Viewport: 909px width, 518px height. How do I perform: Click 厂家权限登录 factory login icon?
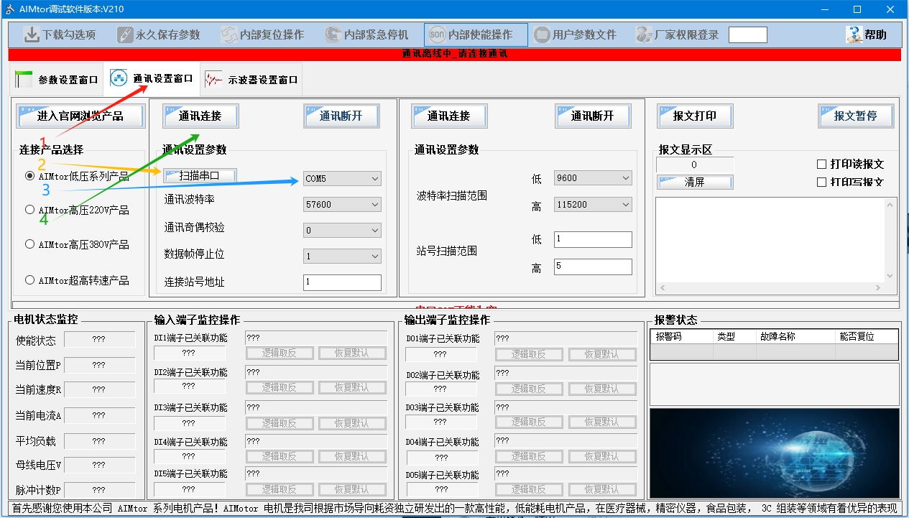(x=645, y=34)
